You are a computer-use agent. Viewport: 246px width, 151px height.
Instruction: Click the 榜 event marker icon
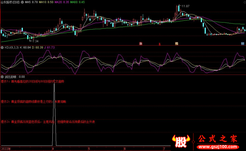pyautogui.click(x=177, y=44)
